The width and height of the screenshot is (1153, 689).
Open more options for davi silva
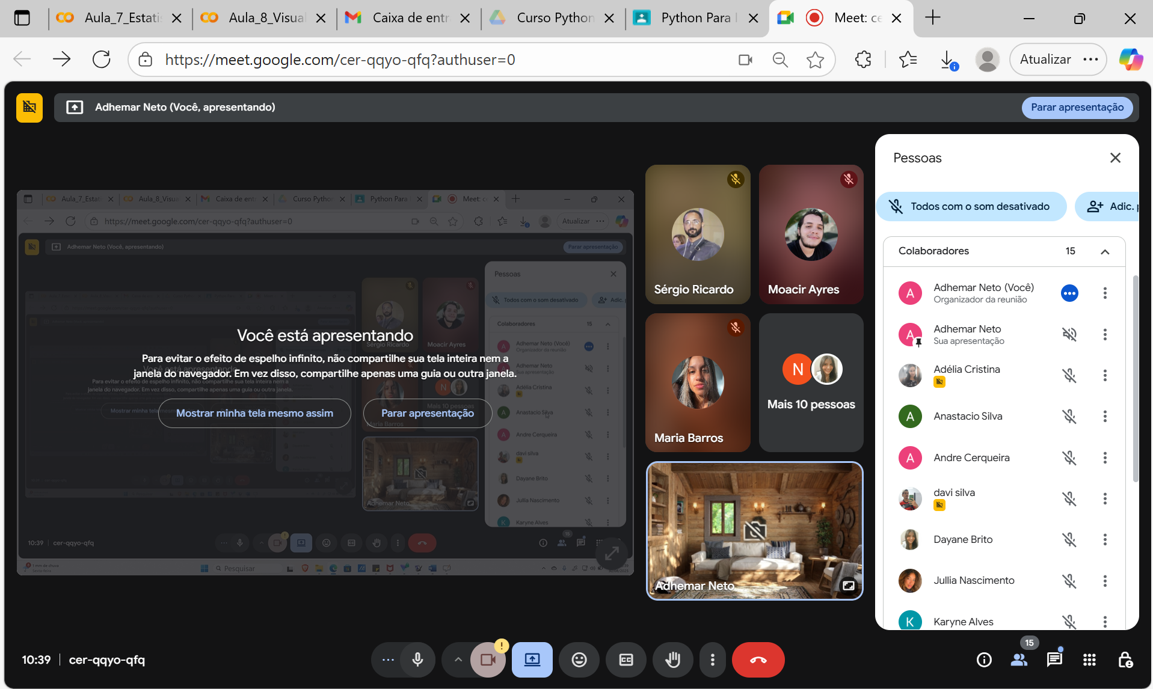[x=1105, y=499]
